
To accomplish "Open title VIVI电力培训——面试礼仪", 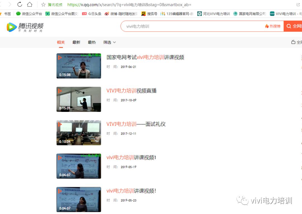I will pos(136,124).
